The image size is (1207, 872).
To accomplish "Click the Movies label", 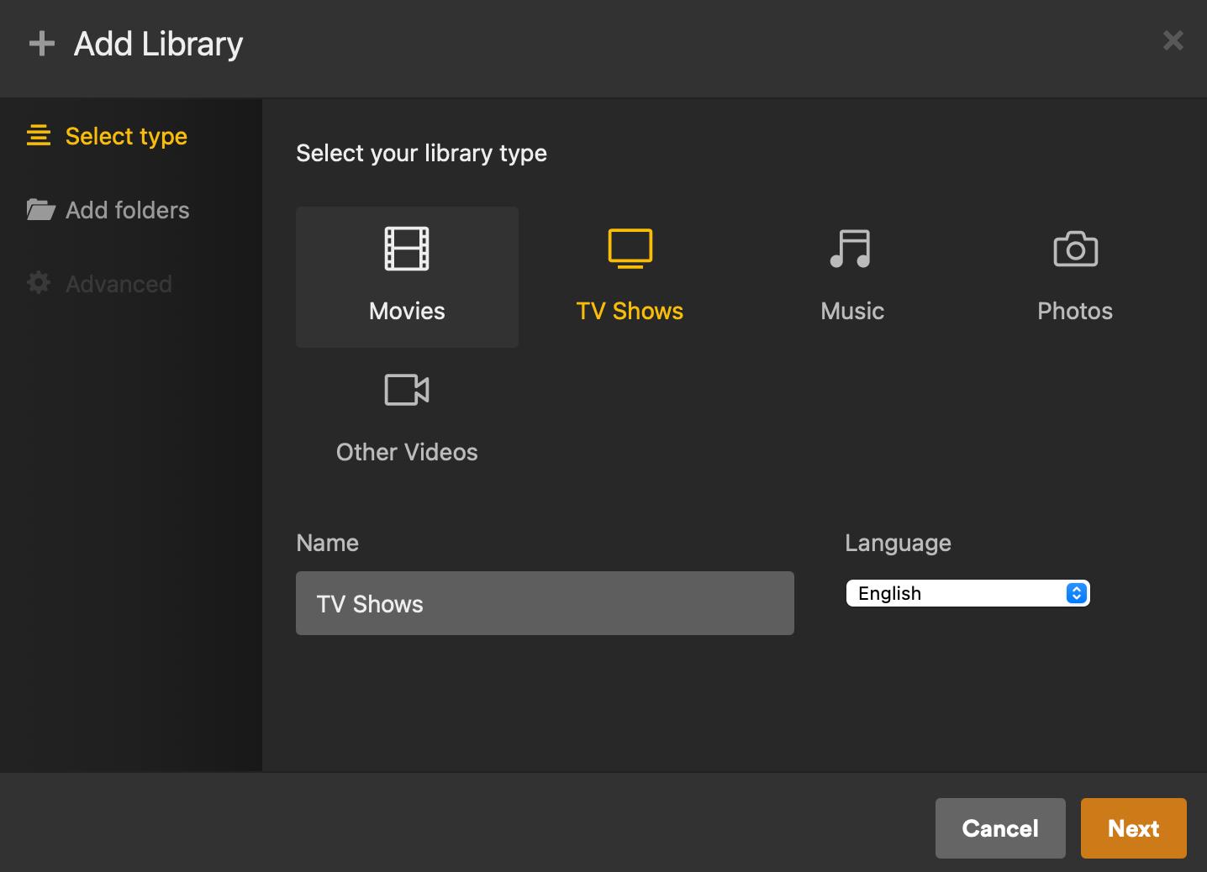I will pyautogui.click(x=407, y=311).
